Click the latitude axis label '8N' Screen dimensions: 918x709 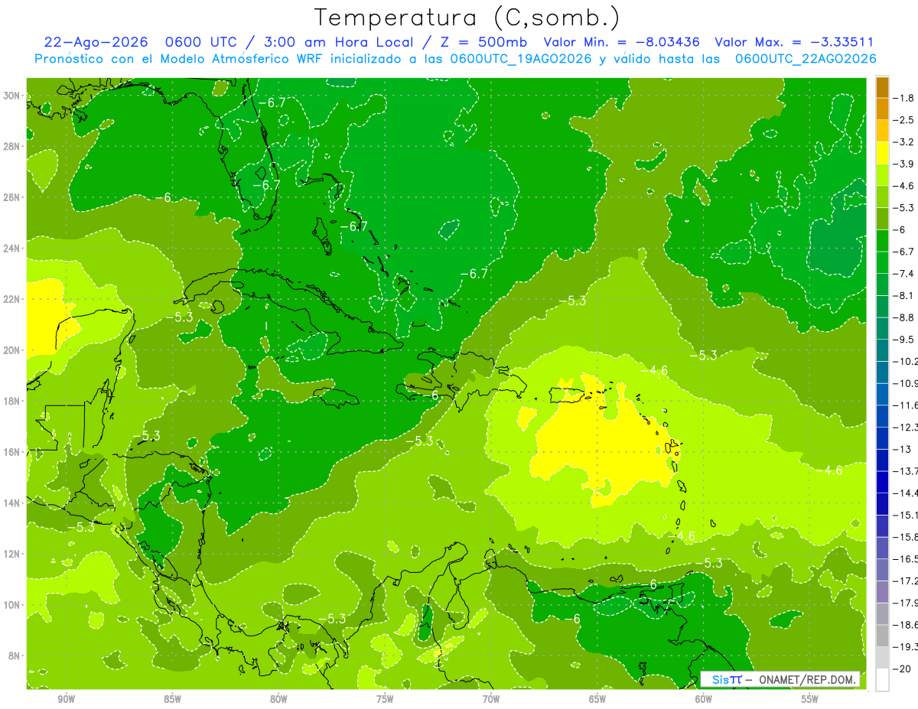tap(14, 655)
